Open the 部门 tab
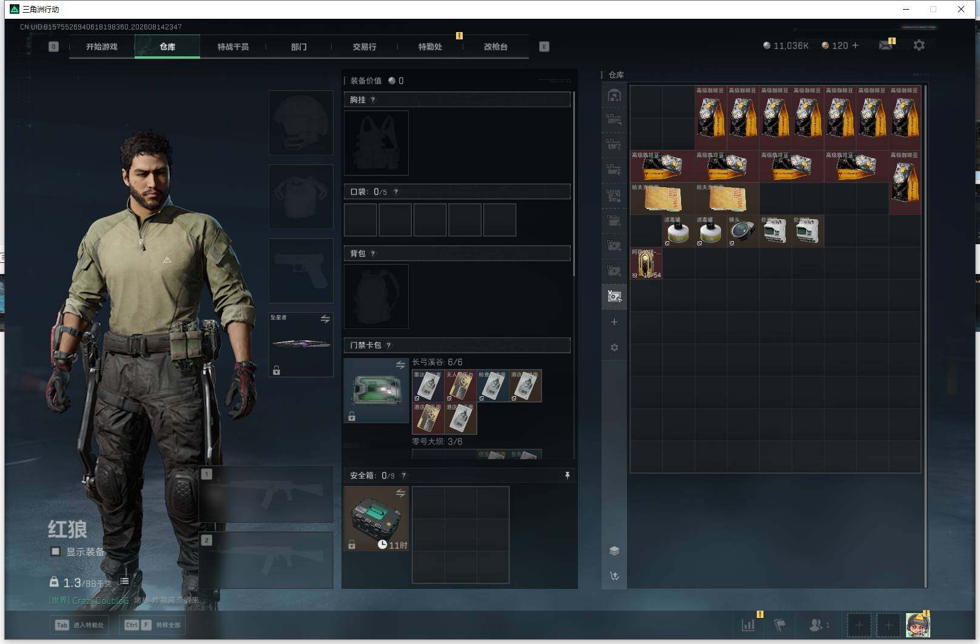This screenshot has height=644, width=980. [298, 47]
